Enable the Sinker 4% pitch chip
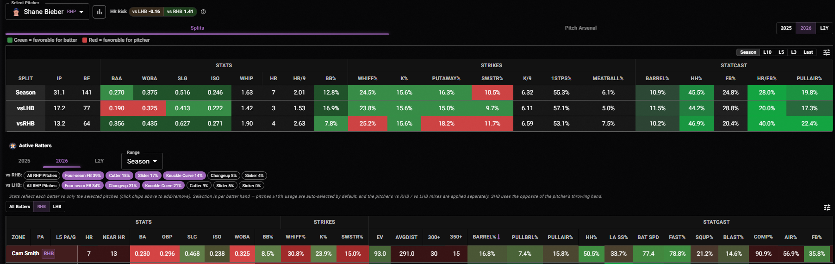This screenshot has height=264, width=835. pos(254,176)
